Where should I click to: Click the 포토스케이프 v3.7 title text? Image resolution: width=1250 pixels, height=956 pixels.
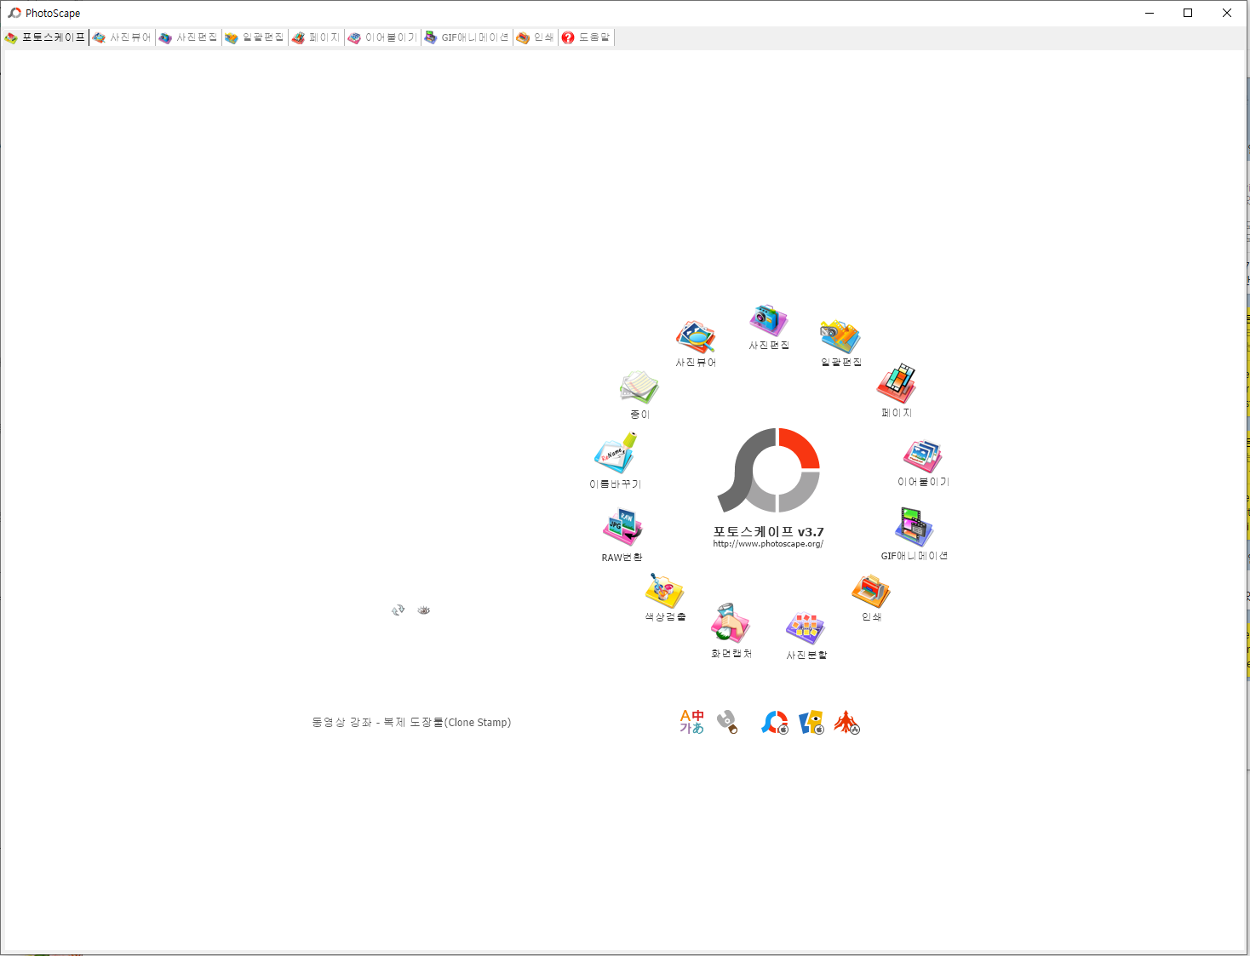pyautogui.click(x=768, y=531)
